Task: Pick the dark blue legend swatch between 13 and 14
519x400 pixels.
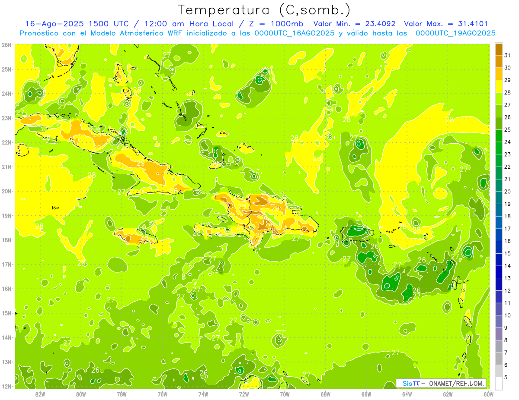Action: 499,272
